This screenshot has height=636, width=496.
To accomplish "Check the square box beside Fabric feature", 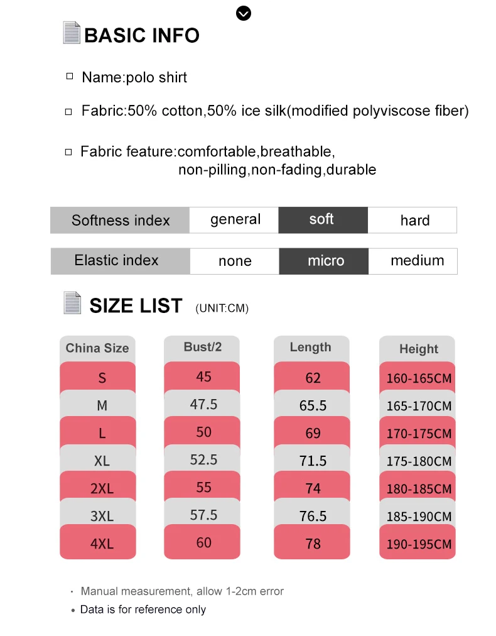I will point(69,151).
